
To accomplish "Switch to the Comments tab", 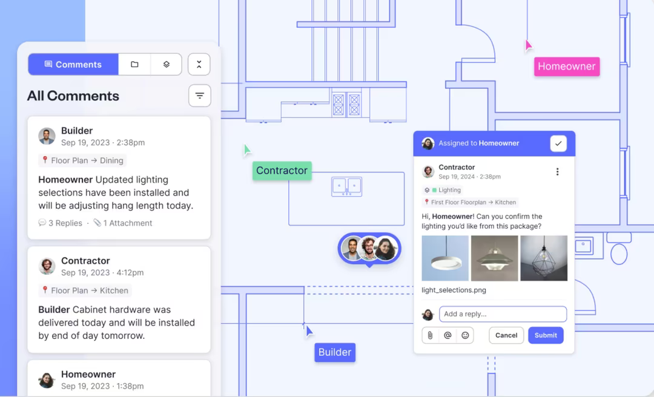I will [73, 64].
